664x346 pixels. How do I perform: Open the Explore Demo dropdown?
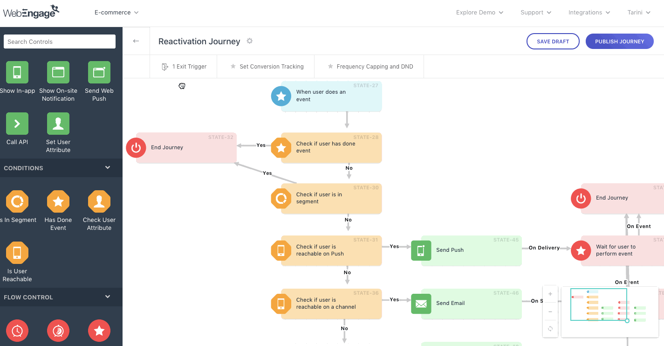tap(479, 13)
